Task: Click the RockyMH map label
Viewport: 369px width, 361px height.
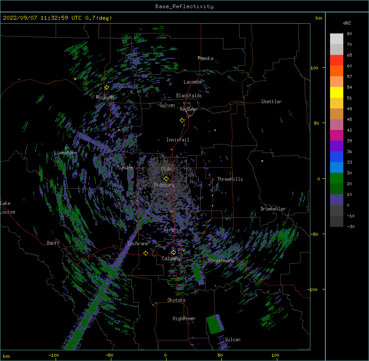Action: (105, 98)
